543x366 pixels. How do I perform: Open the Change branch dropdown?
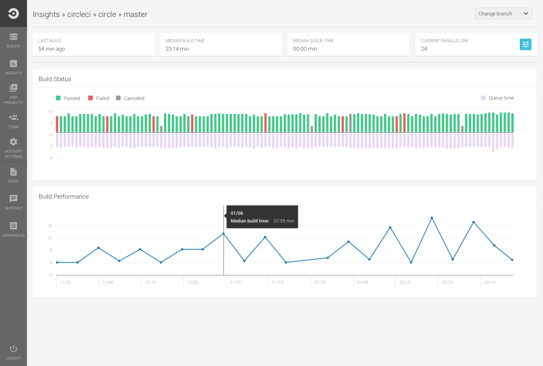503,13
